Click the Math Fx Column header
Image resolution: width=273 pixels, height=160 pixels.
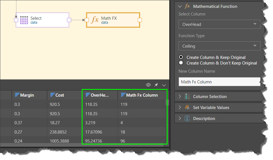[142, 95]
